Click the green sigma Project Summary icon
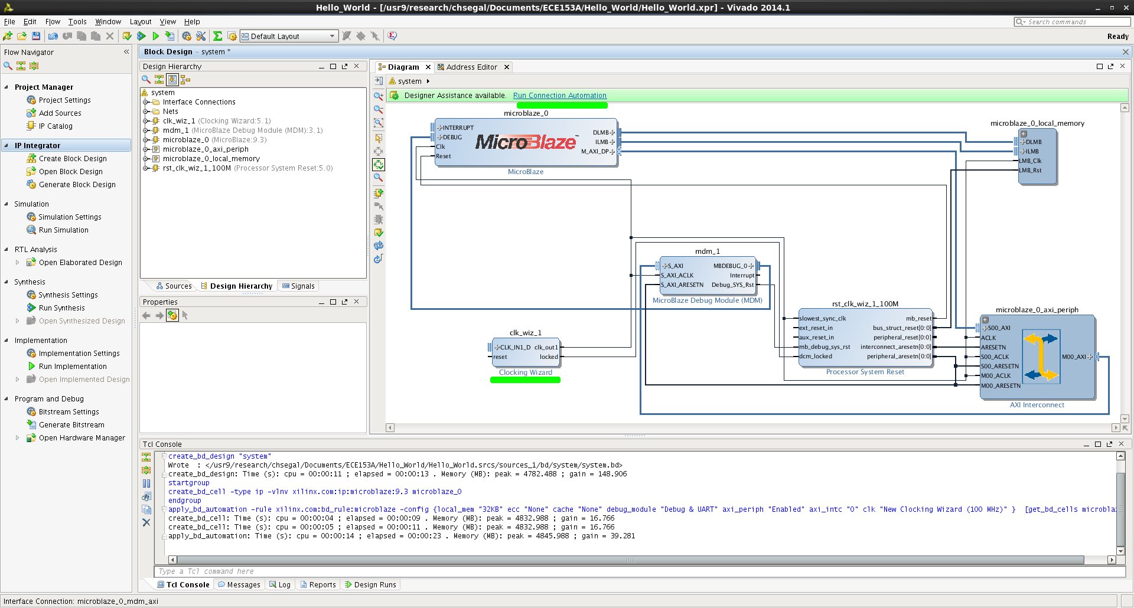Viewport: 1134px width, 608px height. 218,36
